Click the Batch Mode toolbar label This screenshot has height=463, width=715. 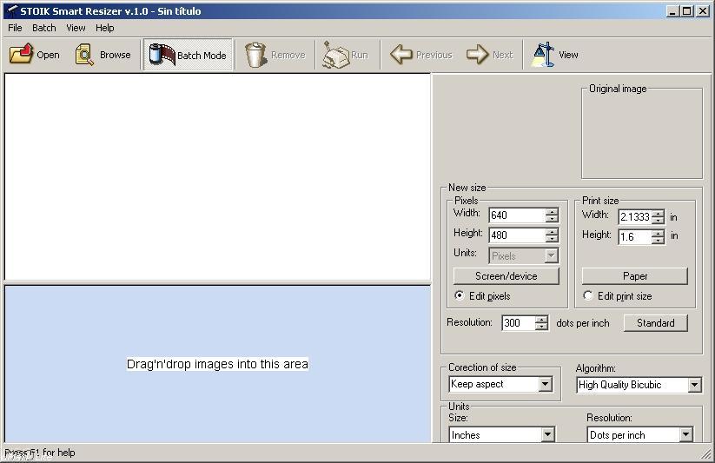[x=202, y=56]
